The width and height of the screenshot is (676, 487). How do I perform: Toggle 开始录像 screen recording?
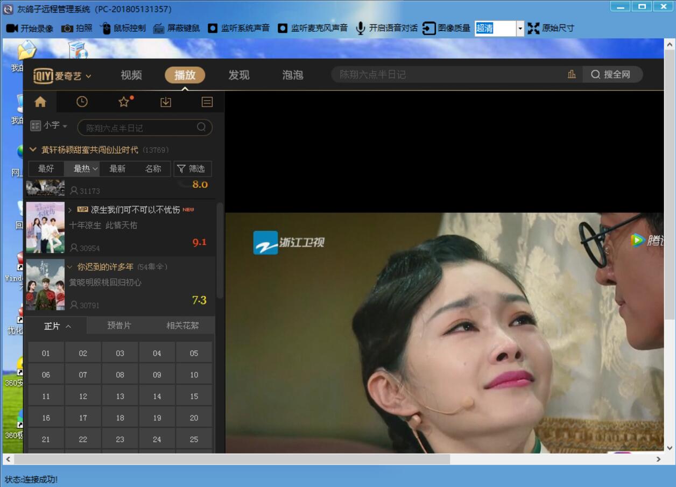[x=30, y=29]
